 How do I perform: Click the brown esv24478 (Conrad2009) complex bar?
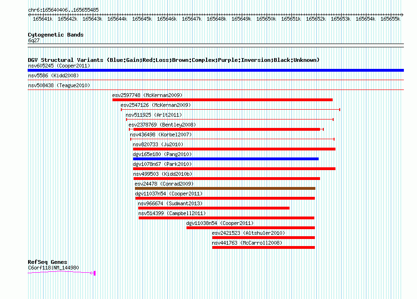tap(225, 188)
